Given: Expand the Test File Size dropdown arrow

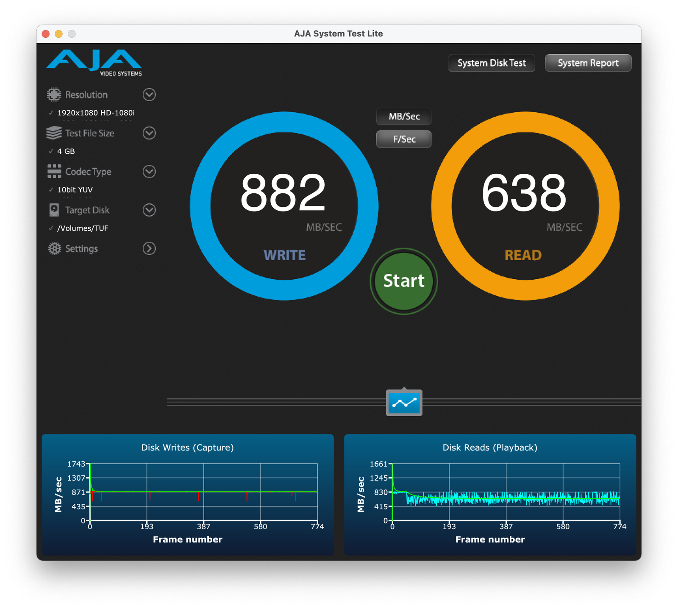Looking at the screenshot, I should click(x=149, y=133).
